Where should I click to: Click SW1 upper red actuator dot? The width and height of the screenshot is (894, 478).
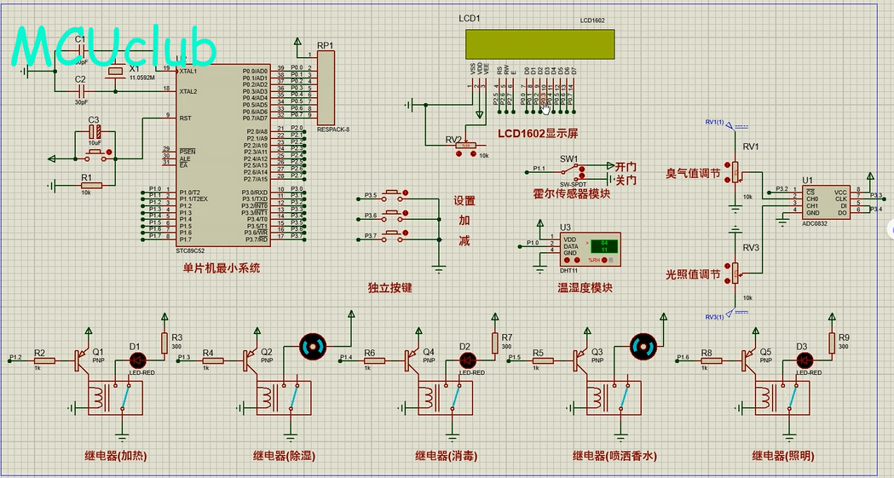pyautogui.click(x=582, y=168)
